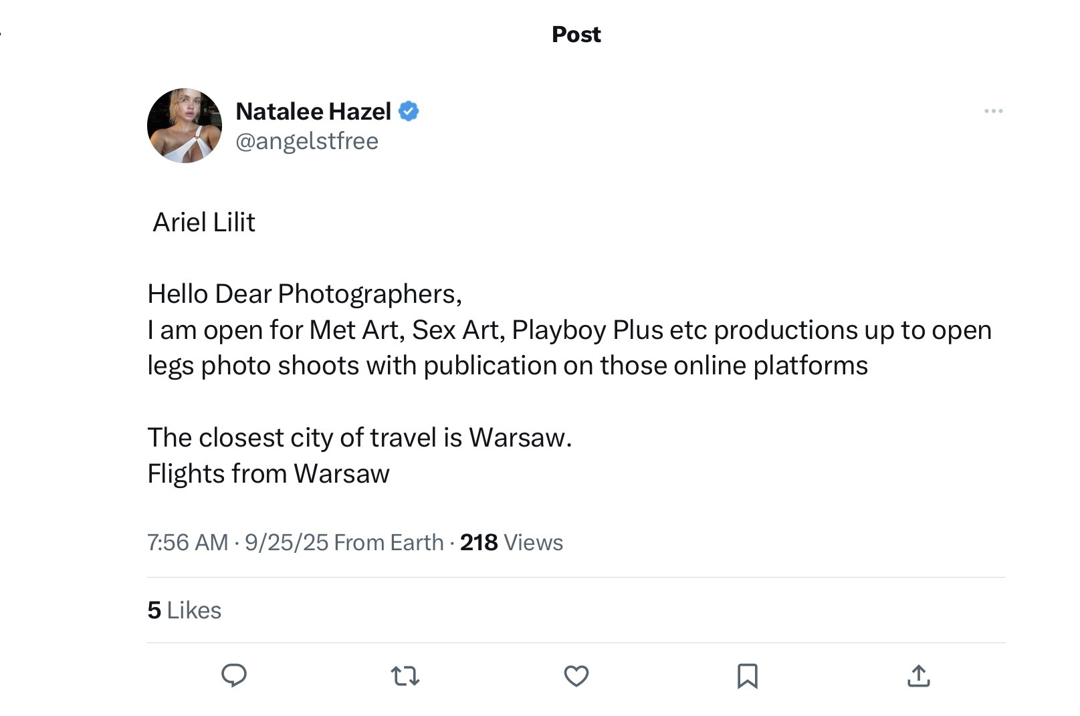The width and height of the screenshot is (1080, 716).
Task: Click the "closest city of travel" sentence
Action: coord(359,437)
